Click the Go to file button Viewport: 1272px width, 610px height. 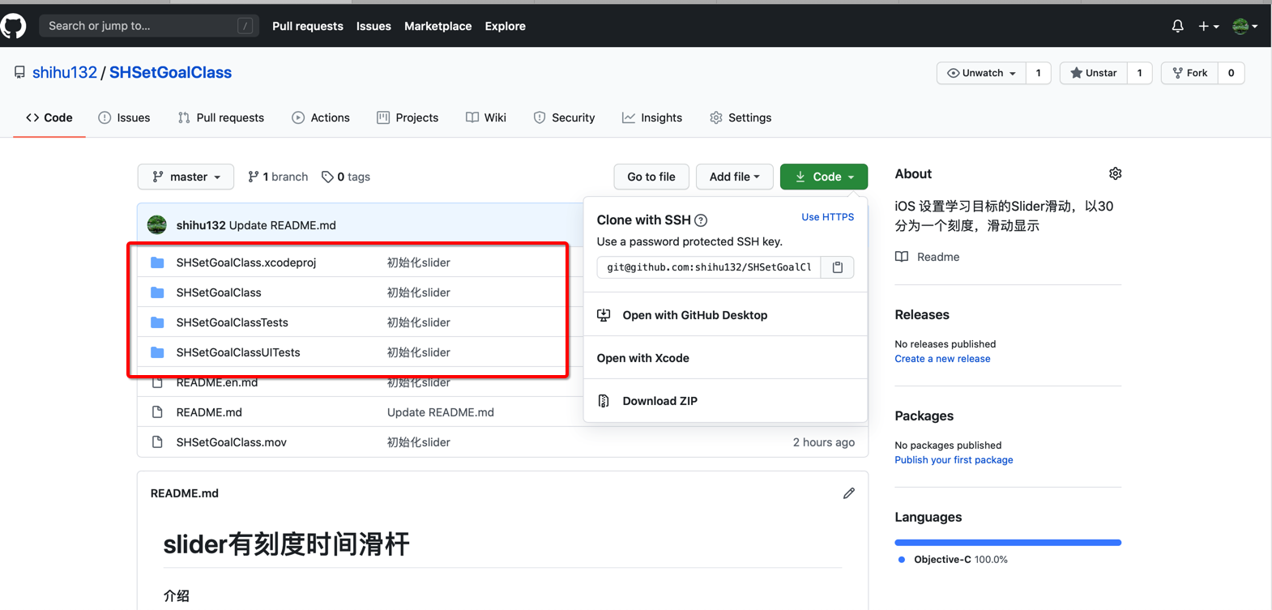click(651, 177)
